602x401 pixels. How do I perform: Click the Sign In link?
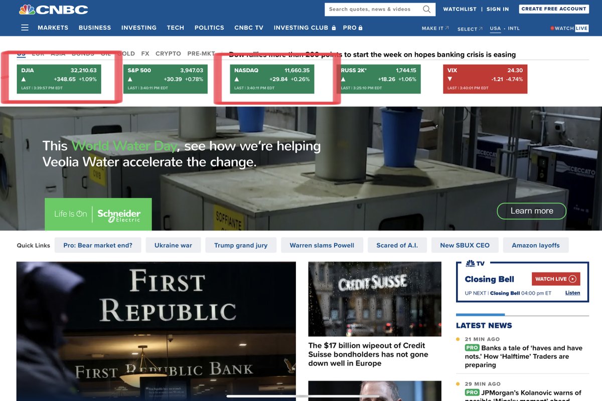tap(498, 9)
